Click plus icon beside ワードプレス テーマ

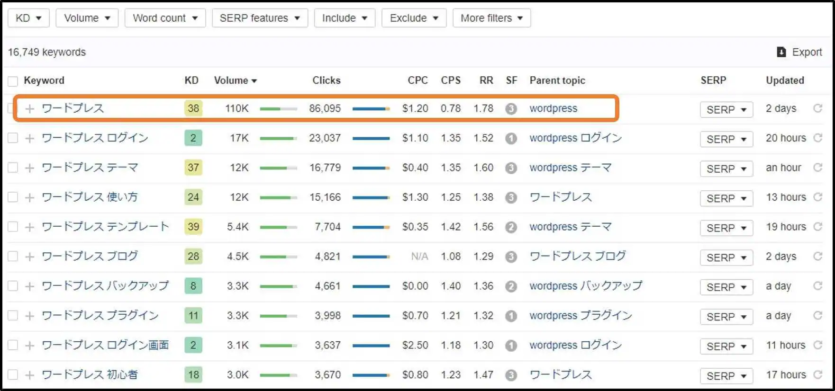click(30, 168)
